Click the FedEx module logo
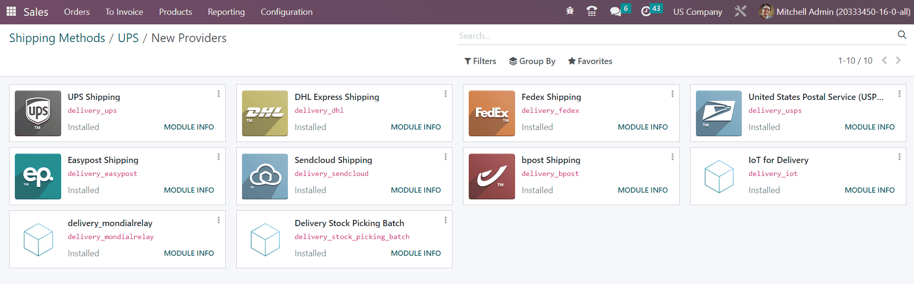Screen dimensions: 914x284 point(492,113)
